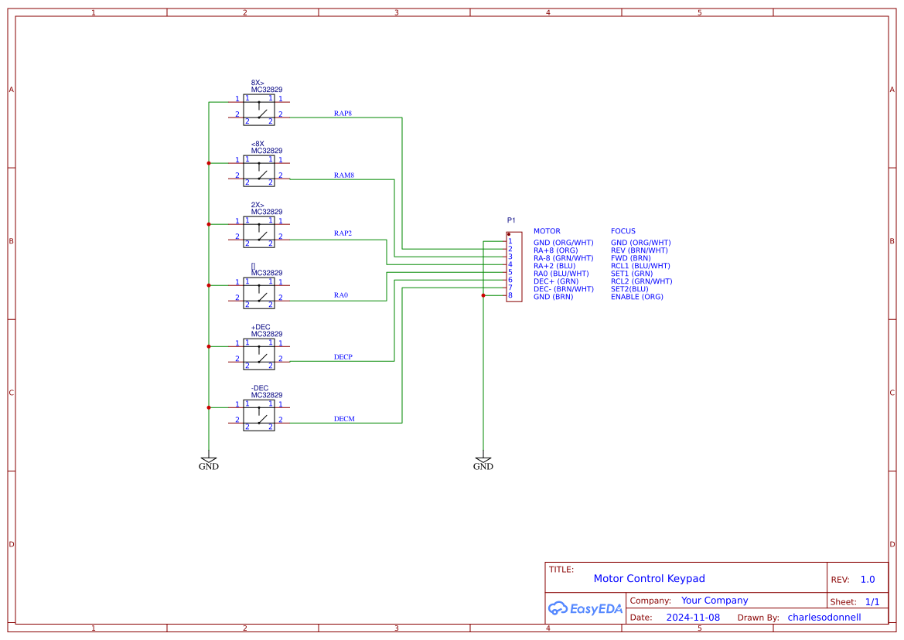The image size is (904, 640).
Task: Click the FOCUS column heading text
Action: click(625, 230)
